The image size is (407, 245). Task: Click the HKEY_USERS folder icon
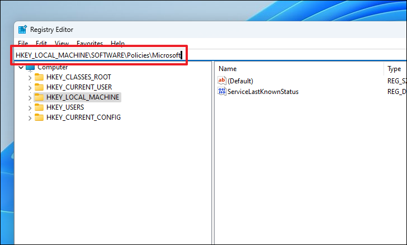[39, 107]
